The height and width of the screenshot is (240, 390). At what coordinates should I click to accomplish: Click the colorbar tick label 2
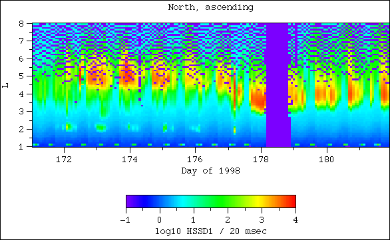[228, 220]
